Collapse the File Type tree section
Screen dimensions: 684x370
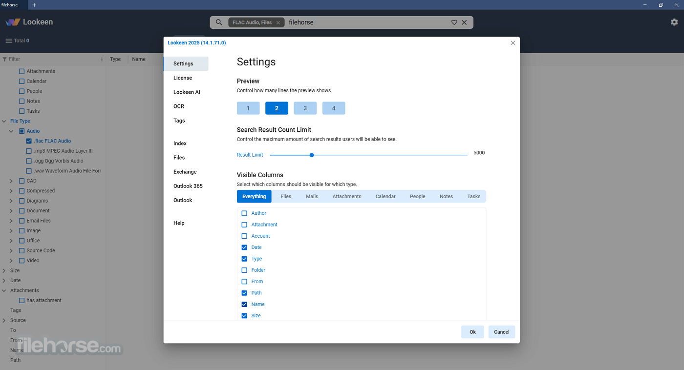tap(4, 121)
